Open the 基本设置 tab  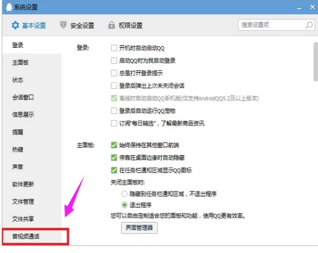tap(29, 25)
